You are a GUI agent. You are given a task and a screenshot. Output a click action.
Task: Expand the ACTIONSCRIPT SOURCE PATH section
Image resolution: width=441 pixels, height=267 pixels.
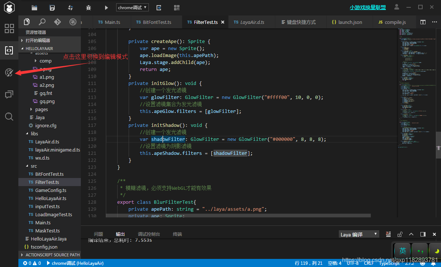click(x=50, y=254)
